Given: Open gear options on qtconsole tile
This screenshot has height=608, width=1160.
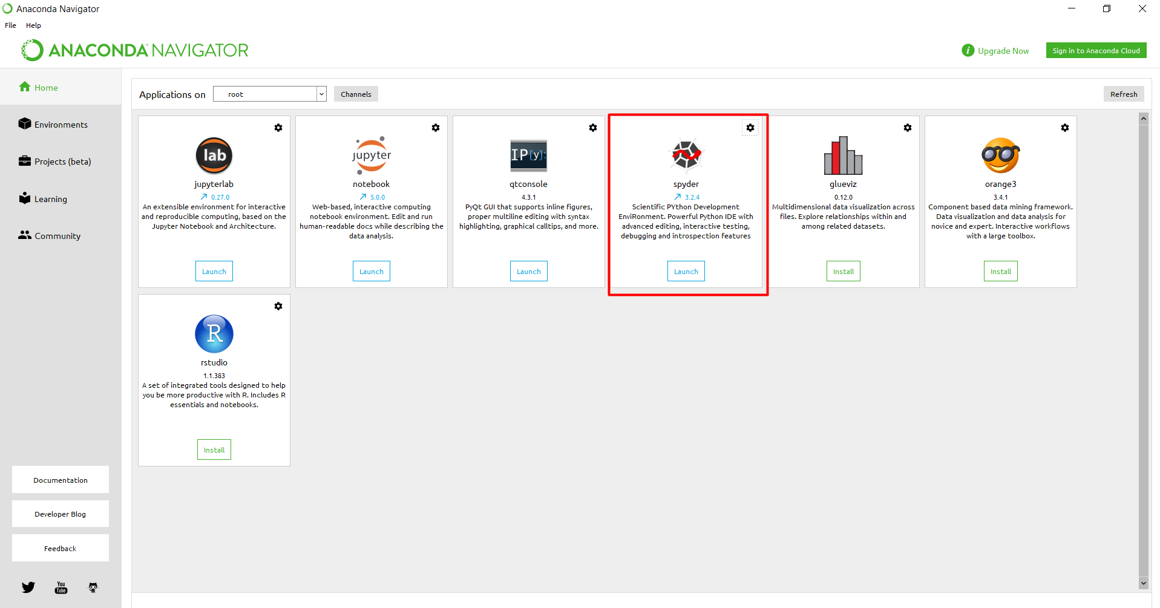Looking at the screenshot, I should (x=593, y=128).
